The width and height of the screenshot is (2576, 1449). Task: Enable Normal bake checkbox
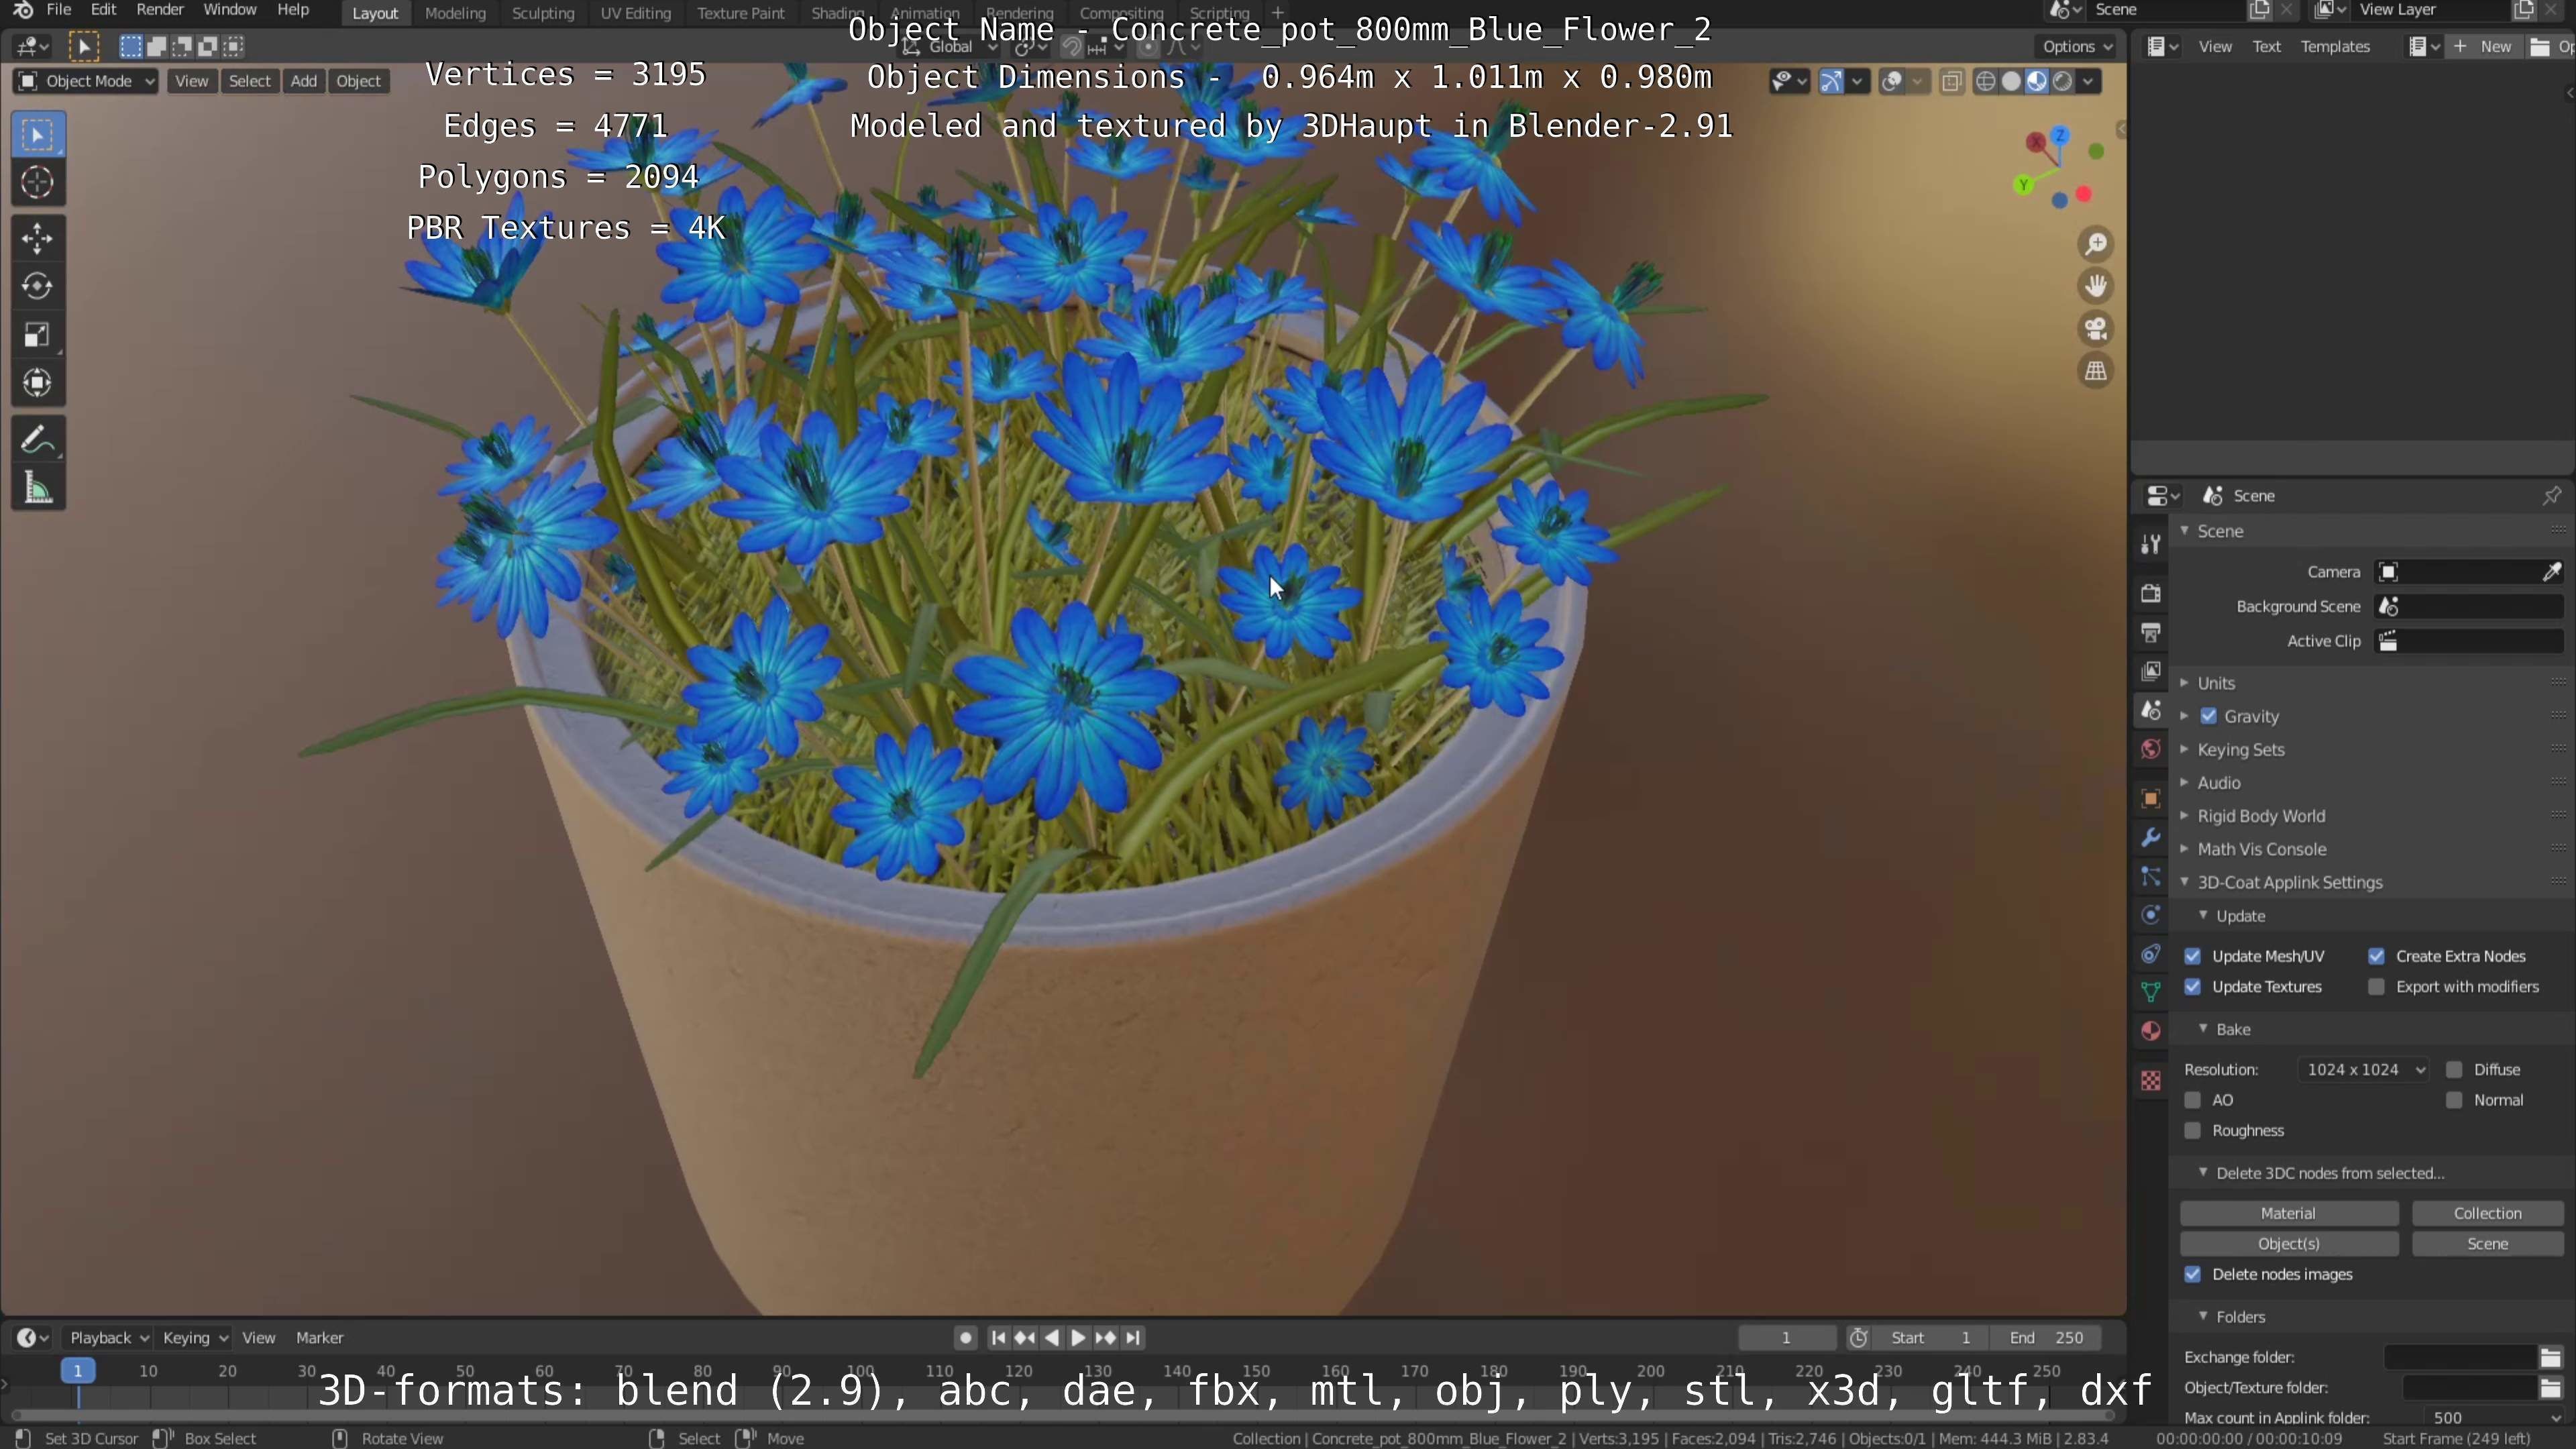point(2454,1100)
